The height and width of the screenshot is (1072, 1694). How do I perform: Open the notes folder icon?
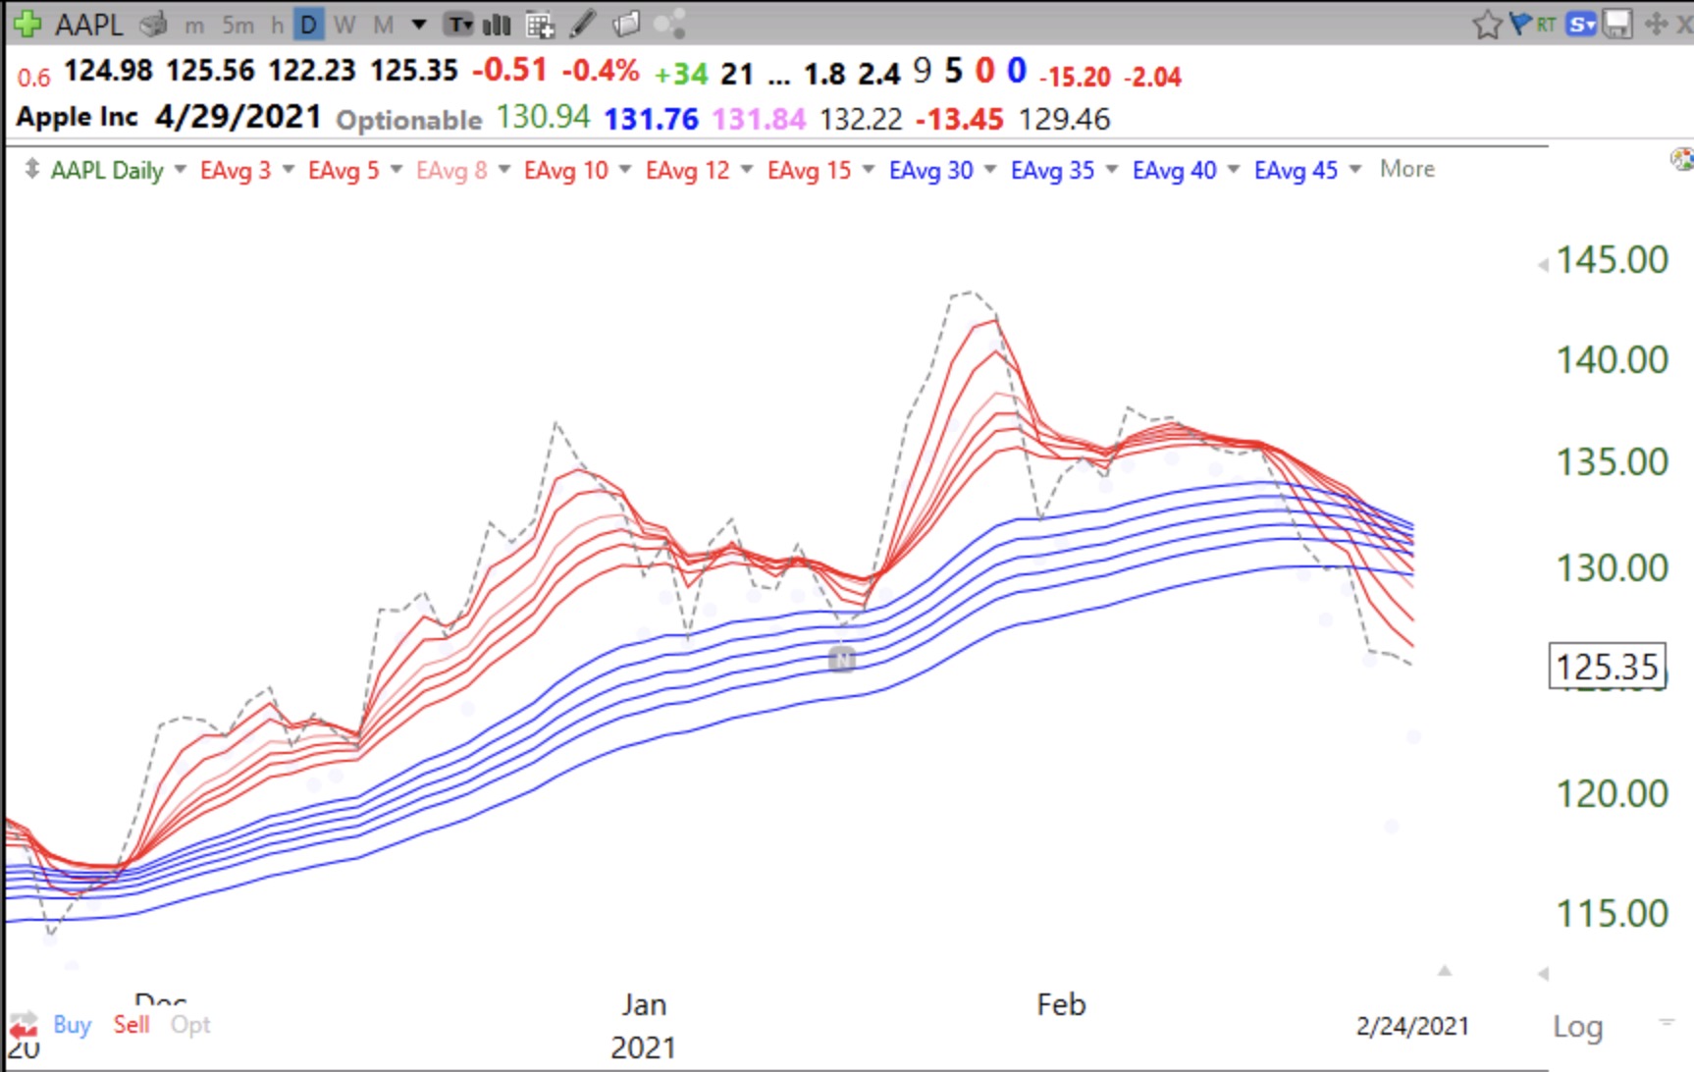point(626,24)
